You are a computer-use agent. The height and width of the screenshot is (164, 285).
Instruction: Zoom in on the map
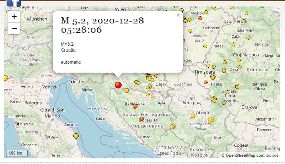pyautogui.click(x=14, y=17)
